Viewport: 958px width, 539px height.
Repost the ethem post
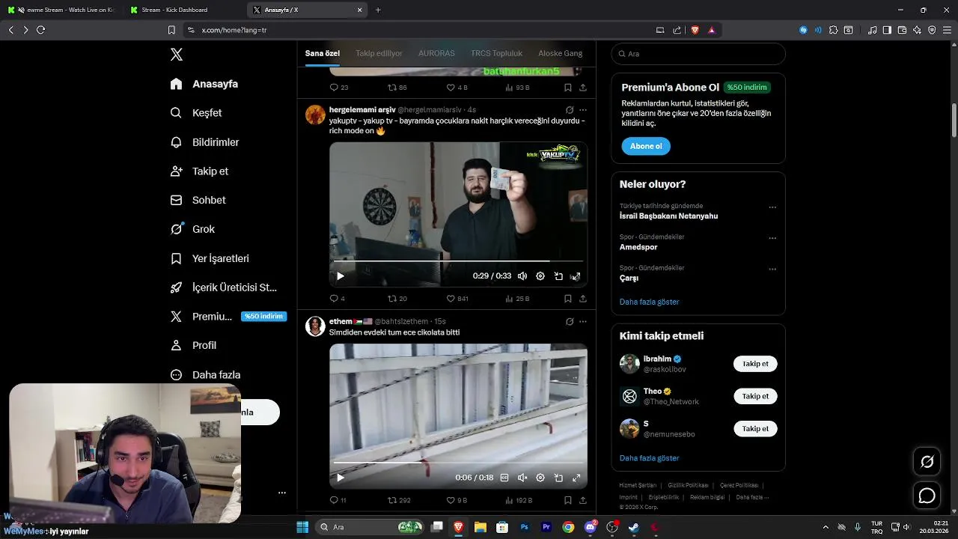(398, 500)
